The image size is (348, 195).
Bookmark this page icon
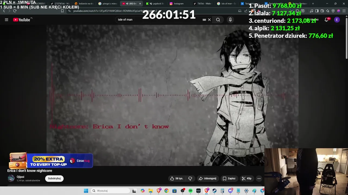coord(62,11)
